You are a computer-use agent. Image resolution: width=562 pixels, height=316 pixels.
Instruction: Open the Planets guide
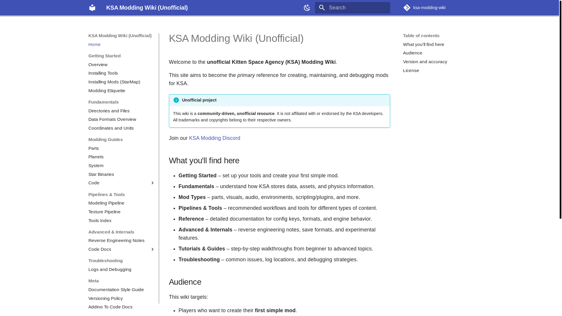coord(96,157)
